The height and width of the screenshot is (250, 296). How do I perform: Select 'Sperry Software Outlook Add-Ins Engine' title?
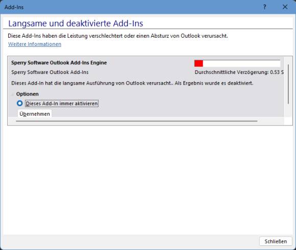tap(59, 63)
